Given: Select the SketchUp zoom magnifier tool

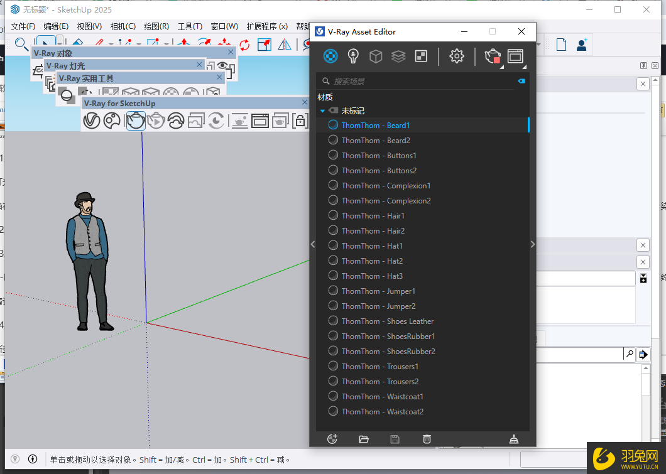Looking at the screenshot, I should pos(21,44).
